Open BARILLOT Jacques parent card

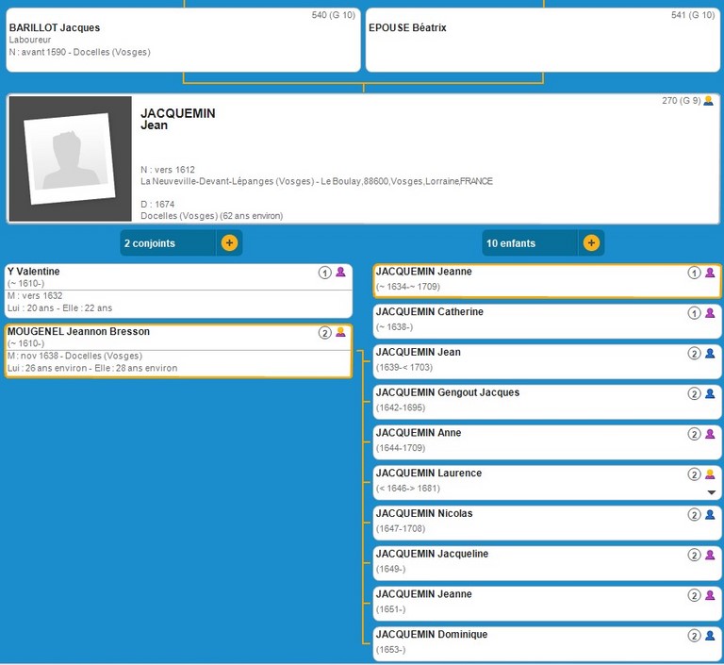pos(183,40)
